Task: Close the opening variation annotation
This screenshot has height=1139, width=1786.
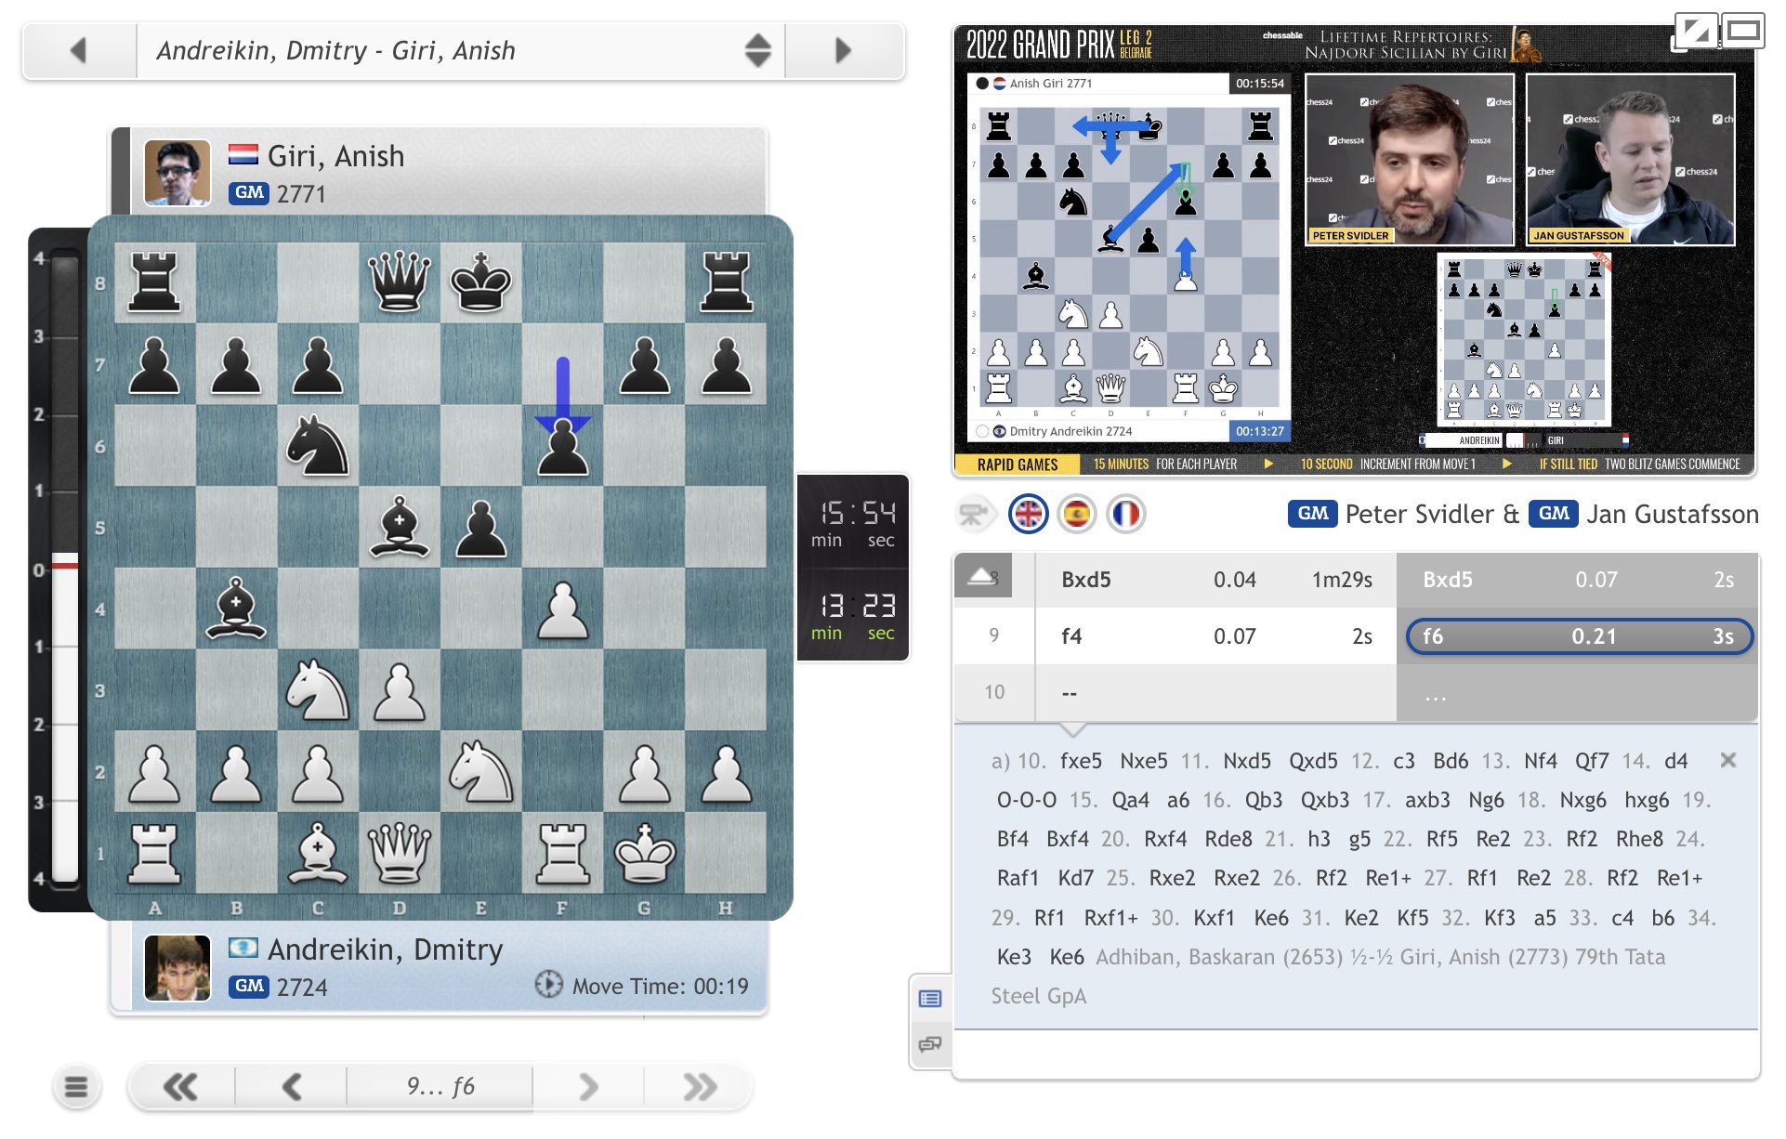Action: click(x=1727, y=760)
